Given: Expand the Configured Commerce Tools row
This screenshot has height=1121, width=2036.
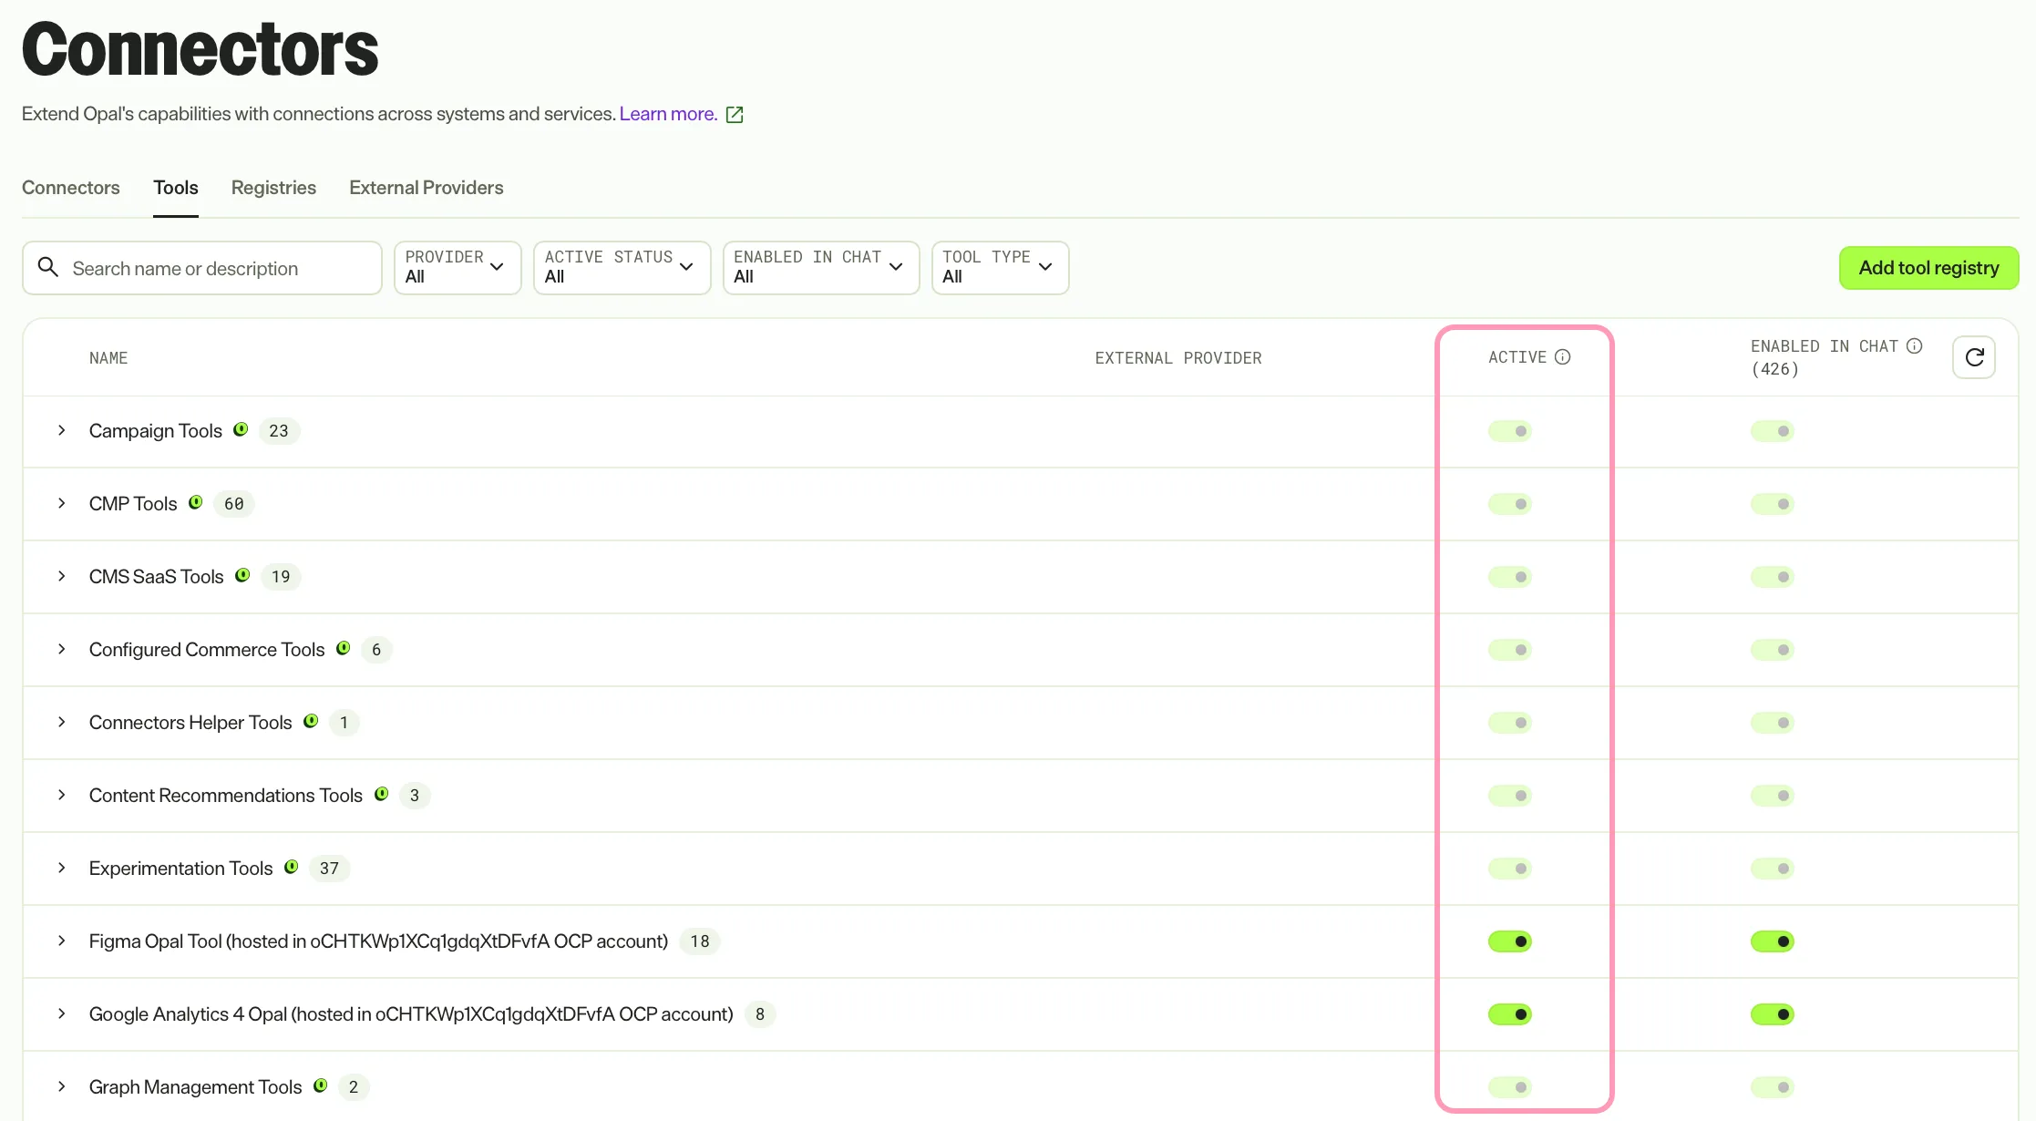Looking at the screenshot, I should [62, 649].
